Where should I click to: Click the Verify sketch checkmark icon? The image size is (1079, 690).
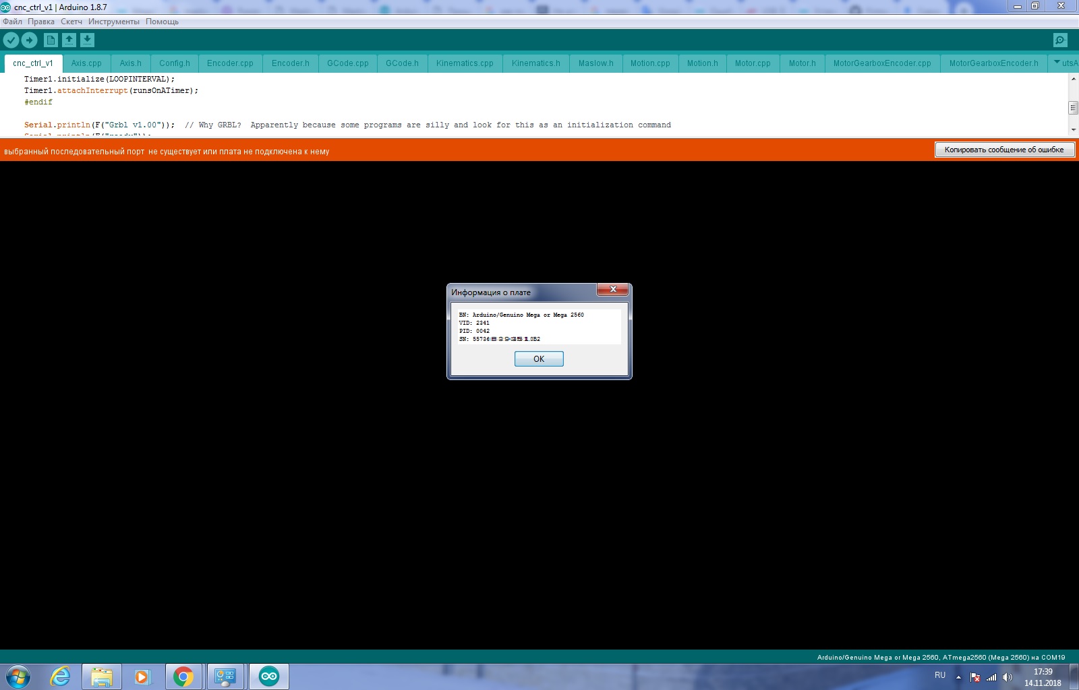[11, 40]
